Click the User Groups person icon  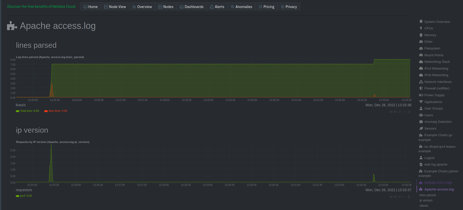(x=421, y=109)
